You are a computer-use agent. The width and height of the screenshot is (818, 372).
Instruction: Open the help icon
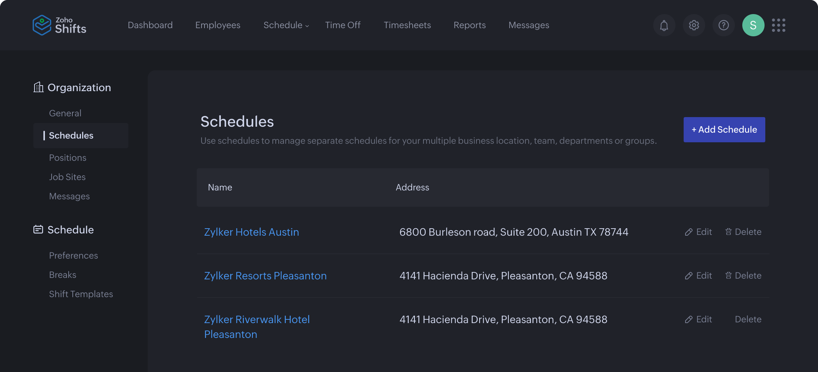(723, 25)
